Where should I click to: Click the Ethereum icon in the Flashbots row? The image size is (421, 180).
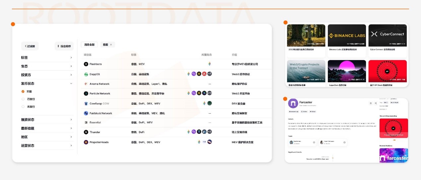(210, 64)
